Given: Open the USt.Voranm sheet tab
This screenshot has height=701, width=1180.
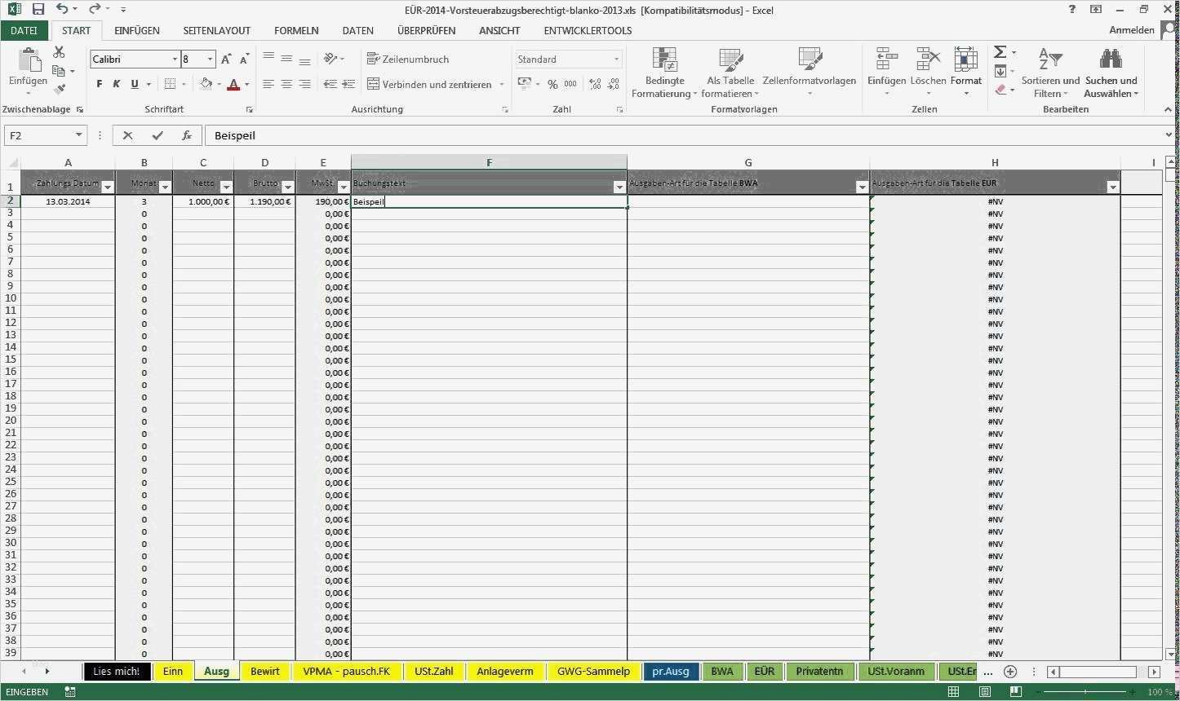Looking at the screenshot, I should 896,672.
